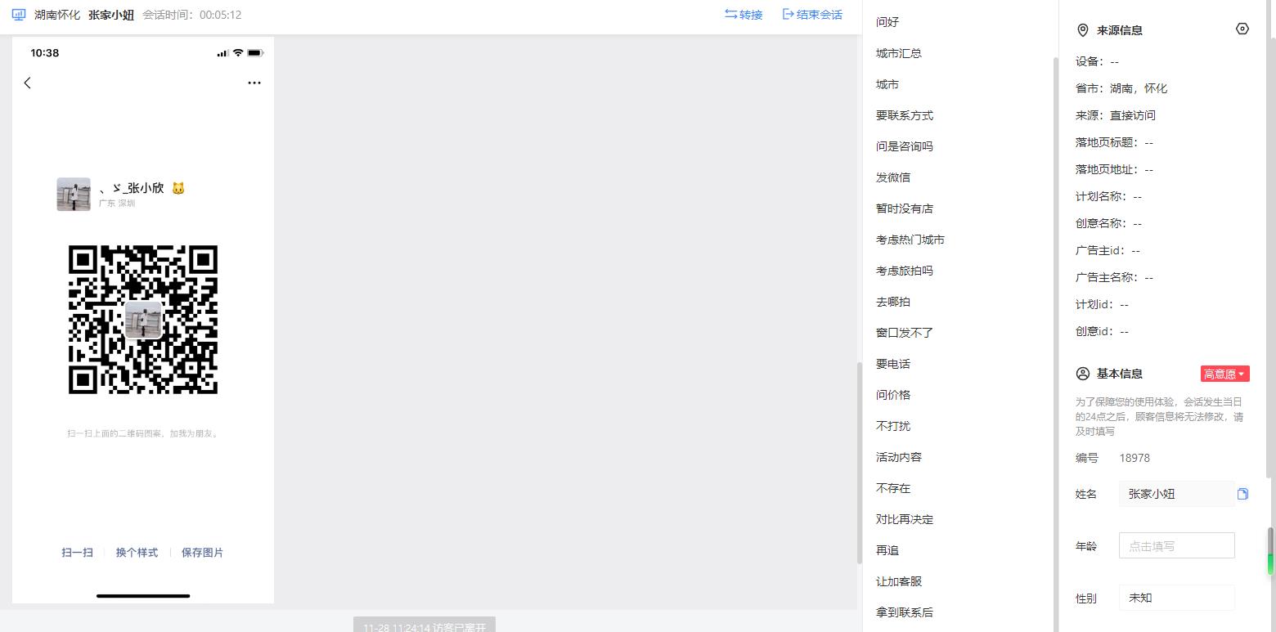
Task: Open the hexagon settings icon in 来源信息
Action: (1242, 29)
